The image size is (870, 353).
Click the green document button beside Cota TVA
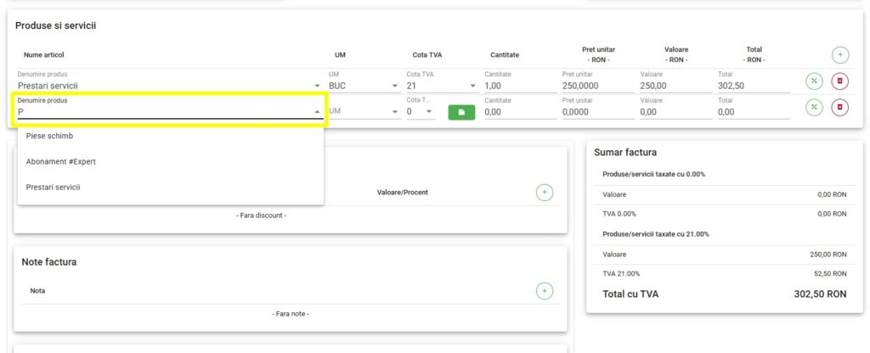pyautogui.click(x=461, y=111)
